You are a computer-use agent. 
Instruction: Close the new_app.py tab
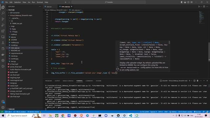pyautogui.click(x=72, y=7)
